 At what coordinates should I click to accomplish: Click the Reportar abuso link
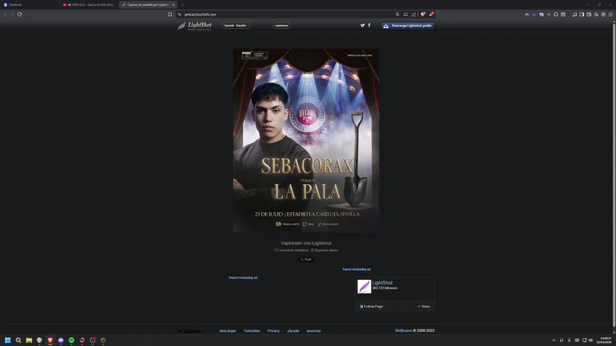coord(324,250)
